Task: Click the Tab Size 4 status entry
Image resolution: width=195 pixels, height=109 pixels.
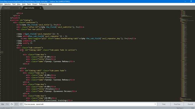Action: 180,108
